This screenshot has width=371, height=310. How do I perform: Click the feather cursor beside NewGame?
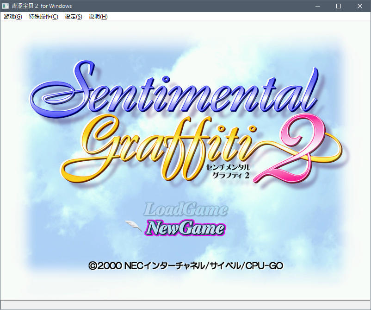coord(133,225)
